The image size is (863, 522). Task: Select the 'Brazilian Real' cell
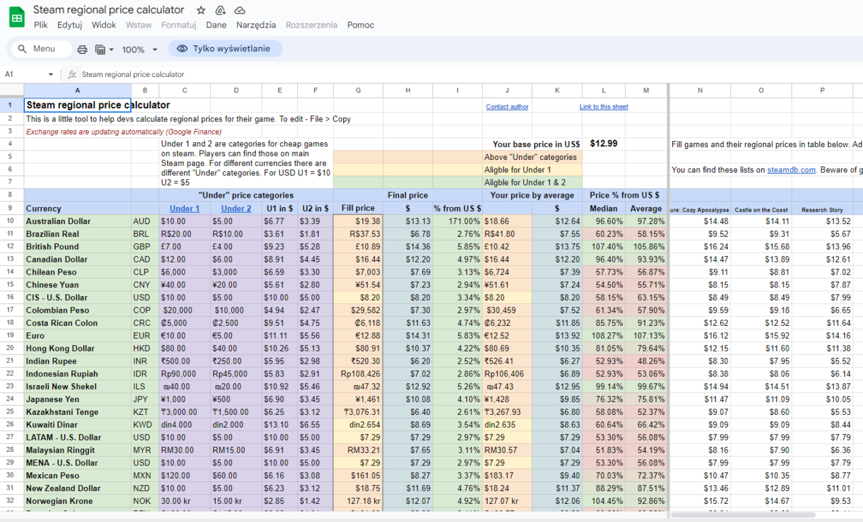tap(78, 234)
